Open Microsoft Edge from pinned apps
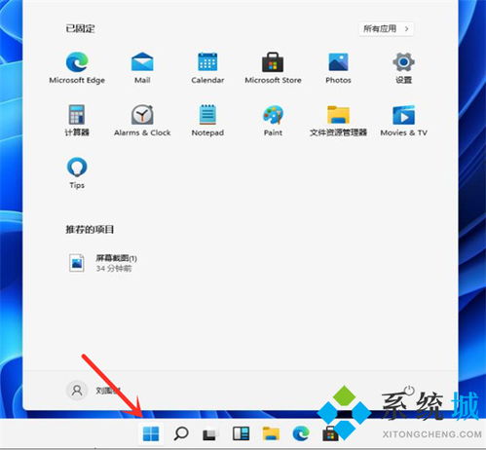The width and height of the screenshot is (486, 450). (77, 67)
